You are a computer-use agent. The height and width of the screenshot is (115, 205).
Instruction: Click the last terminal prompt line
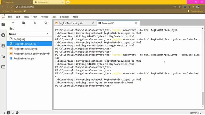pos(83,86)
